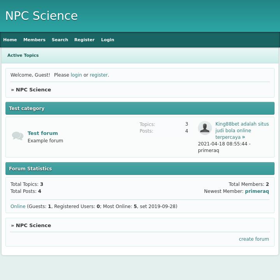
Task: Click the create forum link
Action: point(254,239)
